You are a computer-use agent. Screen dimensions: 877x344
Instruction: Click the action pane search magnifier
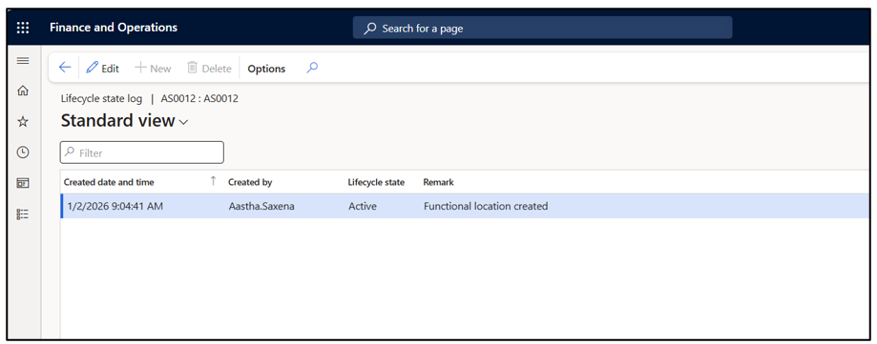point(312,68)
